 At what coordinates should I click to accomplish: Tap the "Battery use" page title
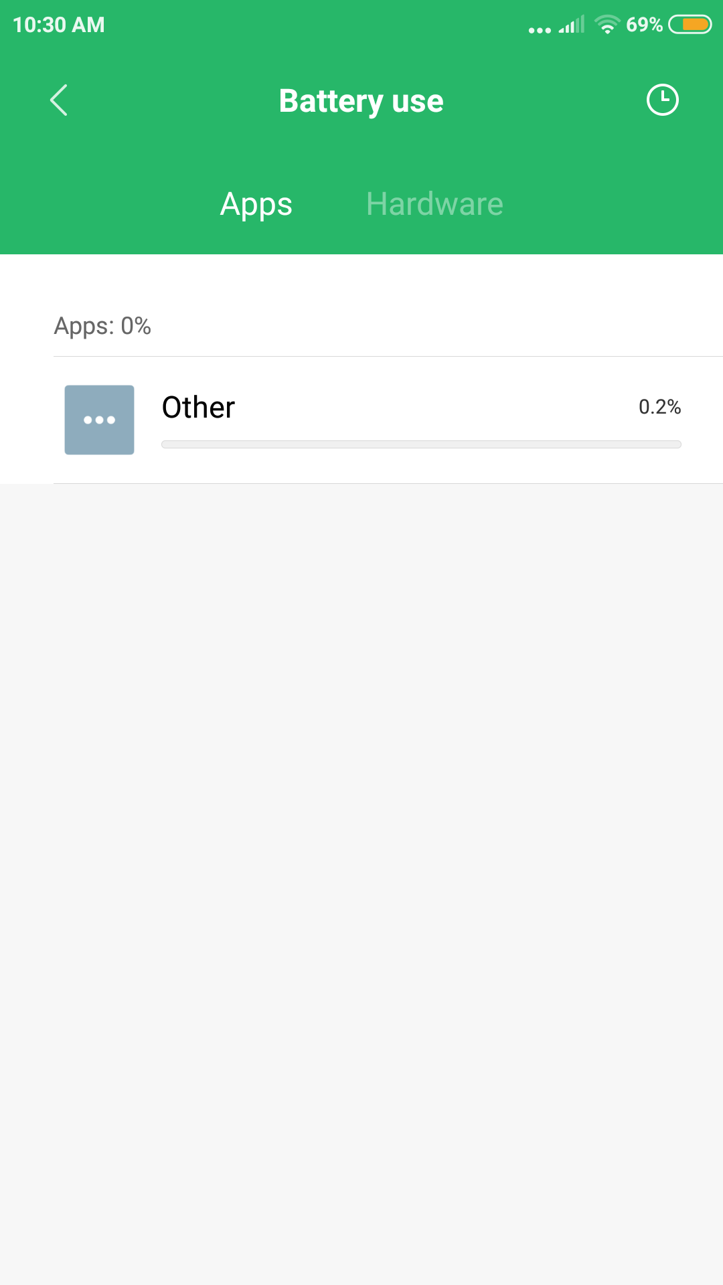point(361,101)
